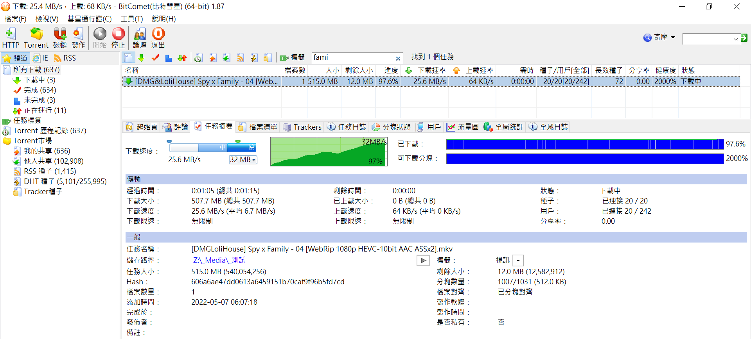The height and width of the screenshot is (339, 751).
Task: Click others' shares filter icon
Action: 226,58
